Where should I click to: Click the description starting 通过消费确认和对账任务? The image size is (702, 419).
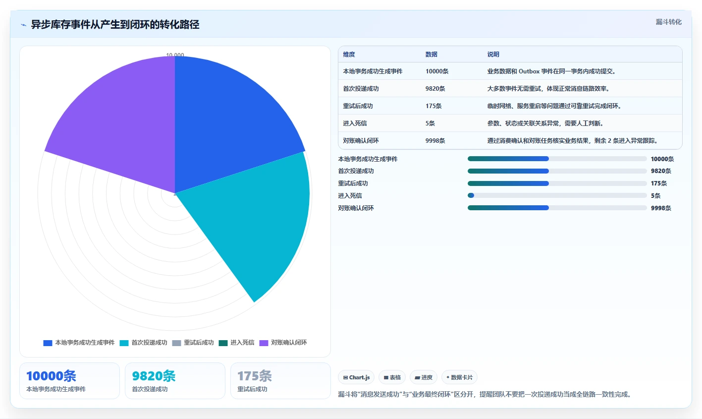(574, 141)
